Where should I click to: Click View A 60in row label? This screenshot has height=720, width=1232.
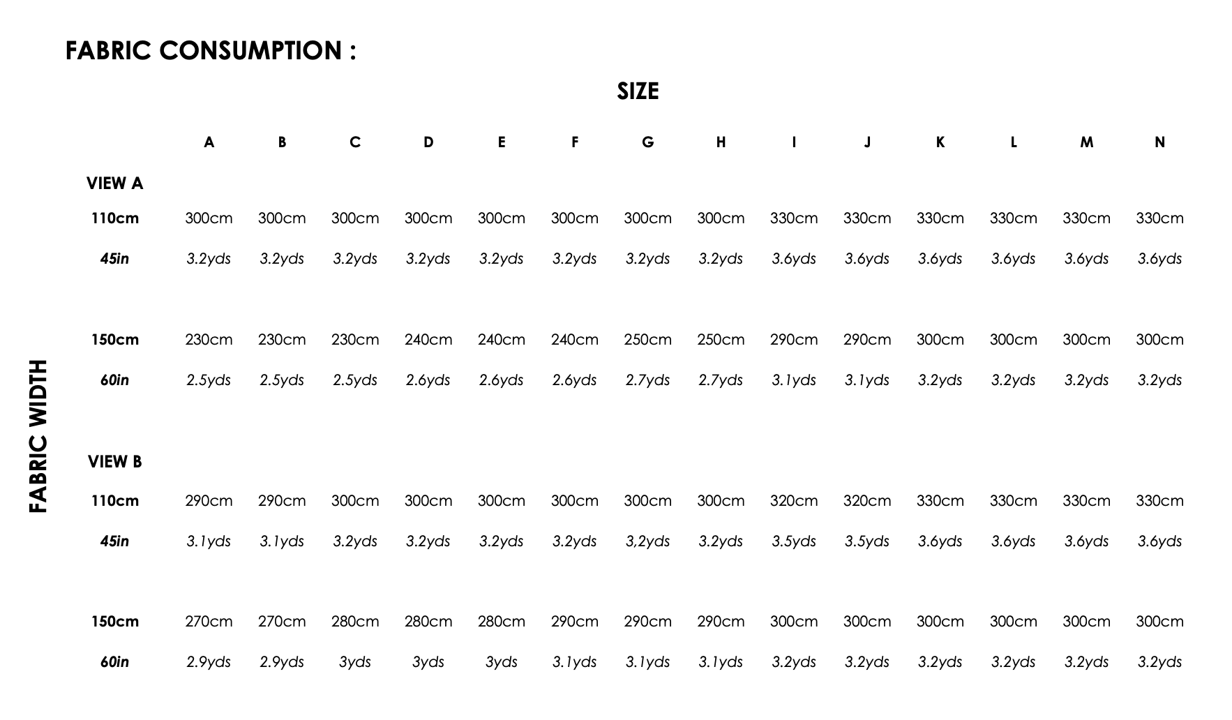[x=114, y=380]
